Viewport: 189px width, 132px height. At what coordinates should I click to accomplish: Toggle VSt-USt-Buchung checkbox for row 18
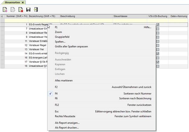(158, 66)
